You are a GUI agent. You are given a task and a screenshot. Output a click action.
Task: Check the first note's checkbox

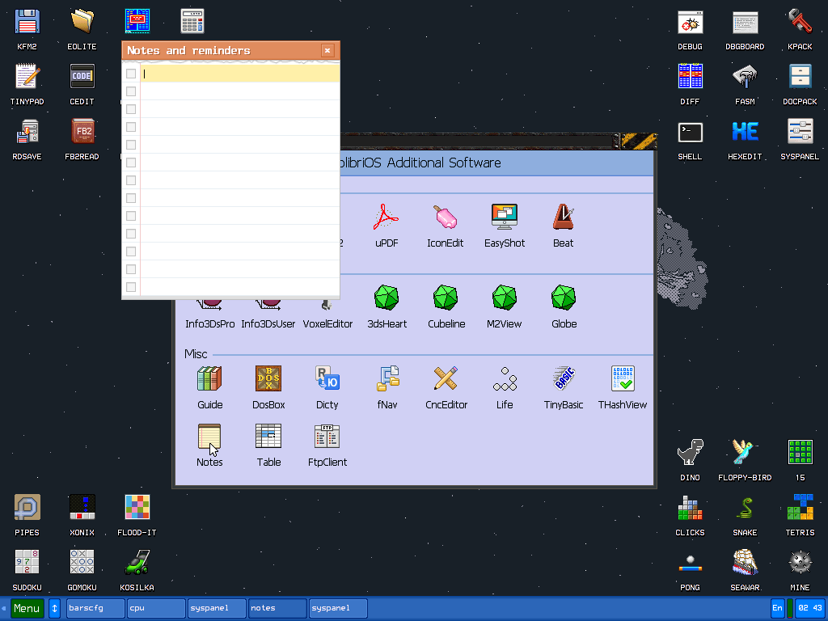click(x=131, y=74)
